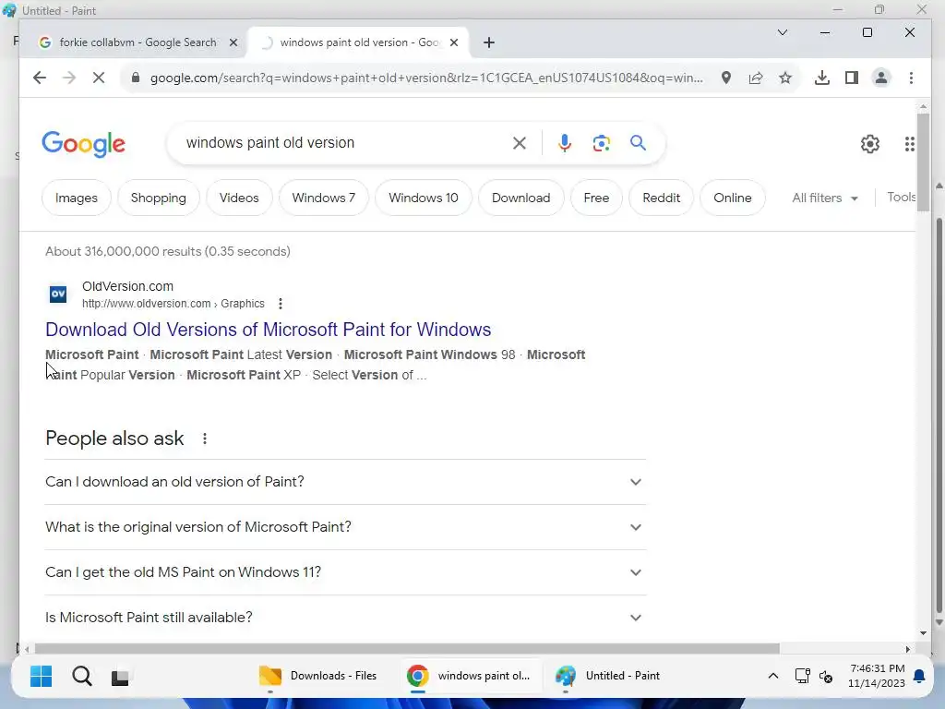
Task: Click the Tools button
Action: click(901, 198)
